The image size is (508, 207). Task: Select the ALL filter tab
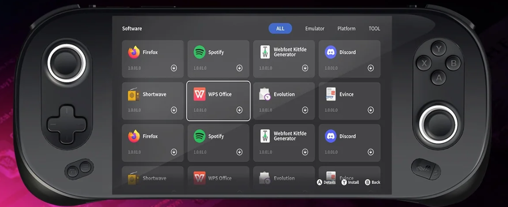point(280,28)
